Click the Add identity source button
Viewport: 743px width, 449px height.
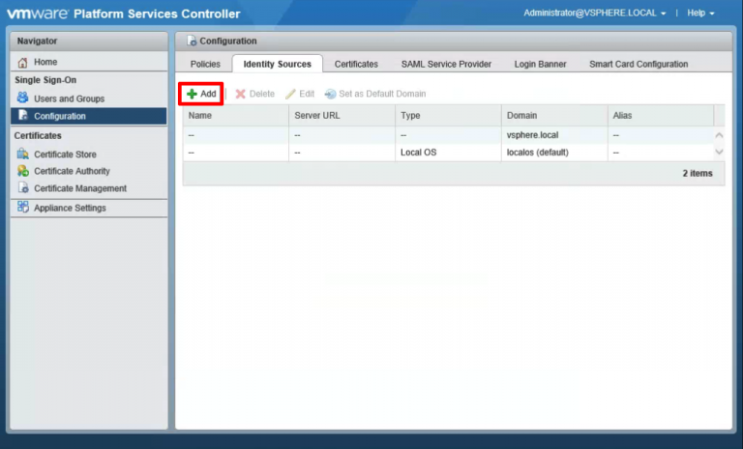pos(201,94)
